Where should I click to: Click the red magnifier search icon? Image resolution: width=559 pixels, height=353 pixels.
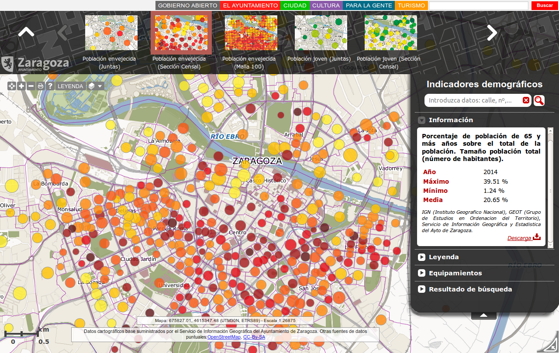click(539, 100)
